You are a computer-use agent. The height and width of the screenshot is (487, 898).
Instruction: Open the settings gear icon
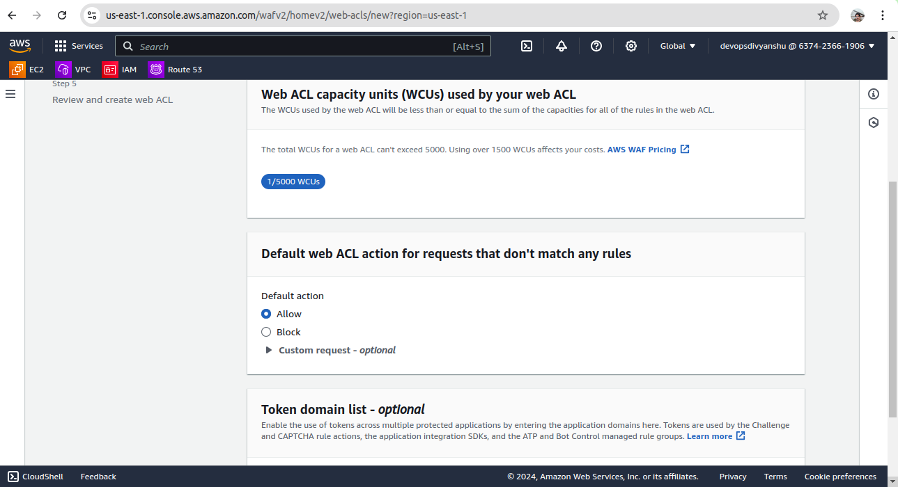(x=631, y=46)
